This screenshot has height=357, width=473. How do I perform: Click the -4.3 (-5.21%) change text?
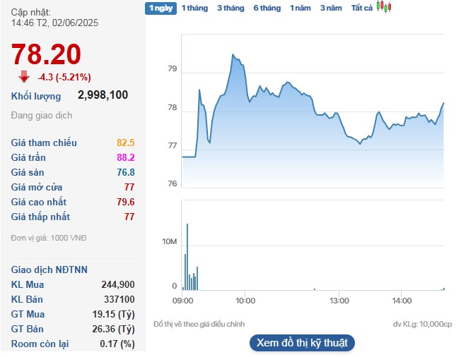[x=64, y=78]
